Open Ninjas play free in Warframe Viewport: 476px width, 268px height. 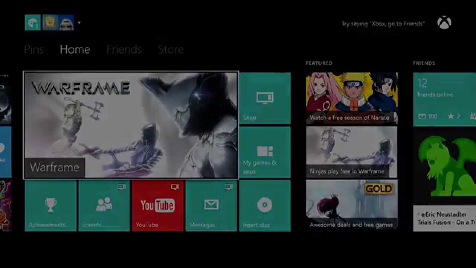351,152
